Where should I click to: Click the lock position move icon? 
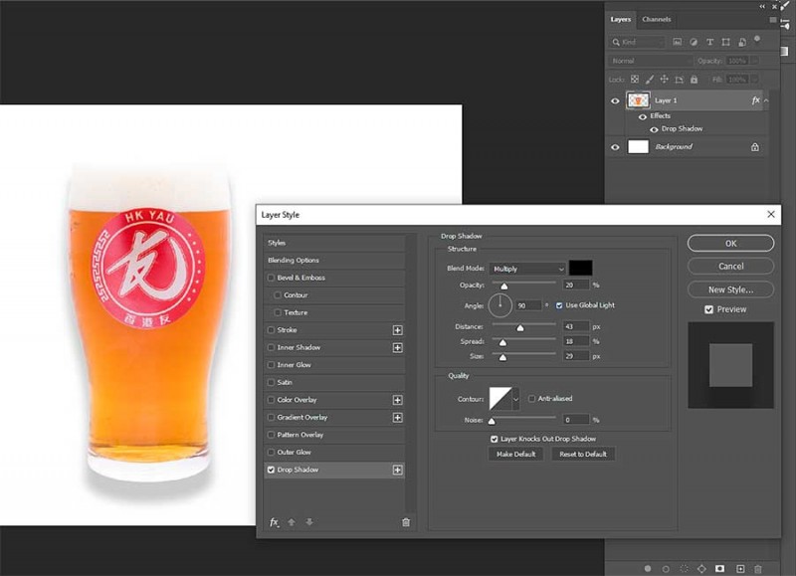(664, 80)
